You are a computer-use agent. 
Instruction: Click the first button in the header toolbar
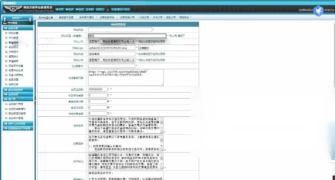[60, 9]
